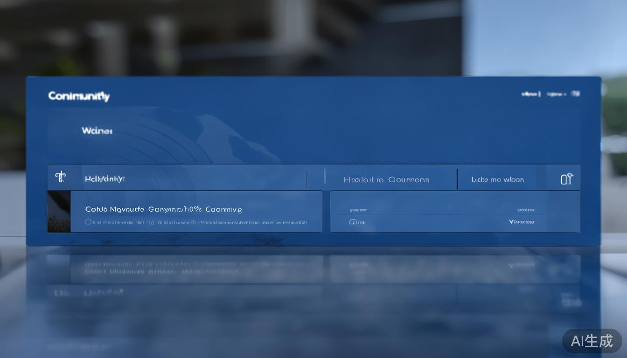
Task: Click the circle icon starting the card subtitle
Action: click(88, 222)
